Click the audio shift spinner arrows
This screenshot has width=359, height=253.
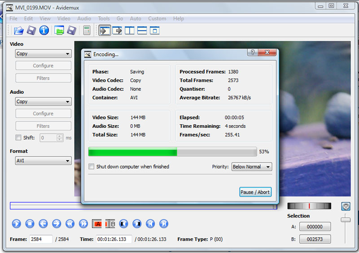tap(60, 138)
